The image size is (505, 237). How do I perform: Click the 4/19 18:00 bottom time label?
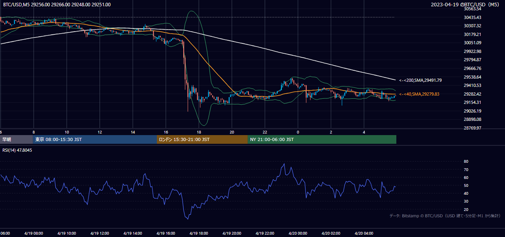pos(199,233)
